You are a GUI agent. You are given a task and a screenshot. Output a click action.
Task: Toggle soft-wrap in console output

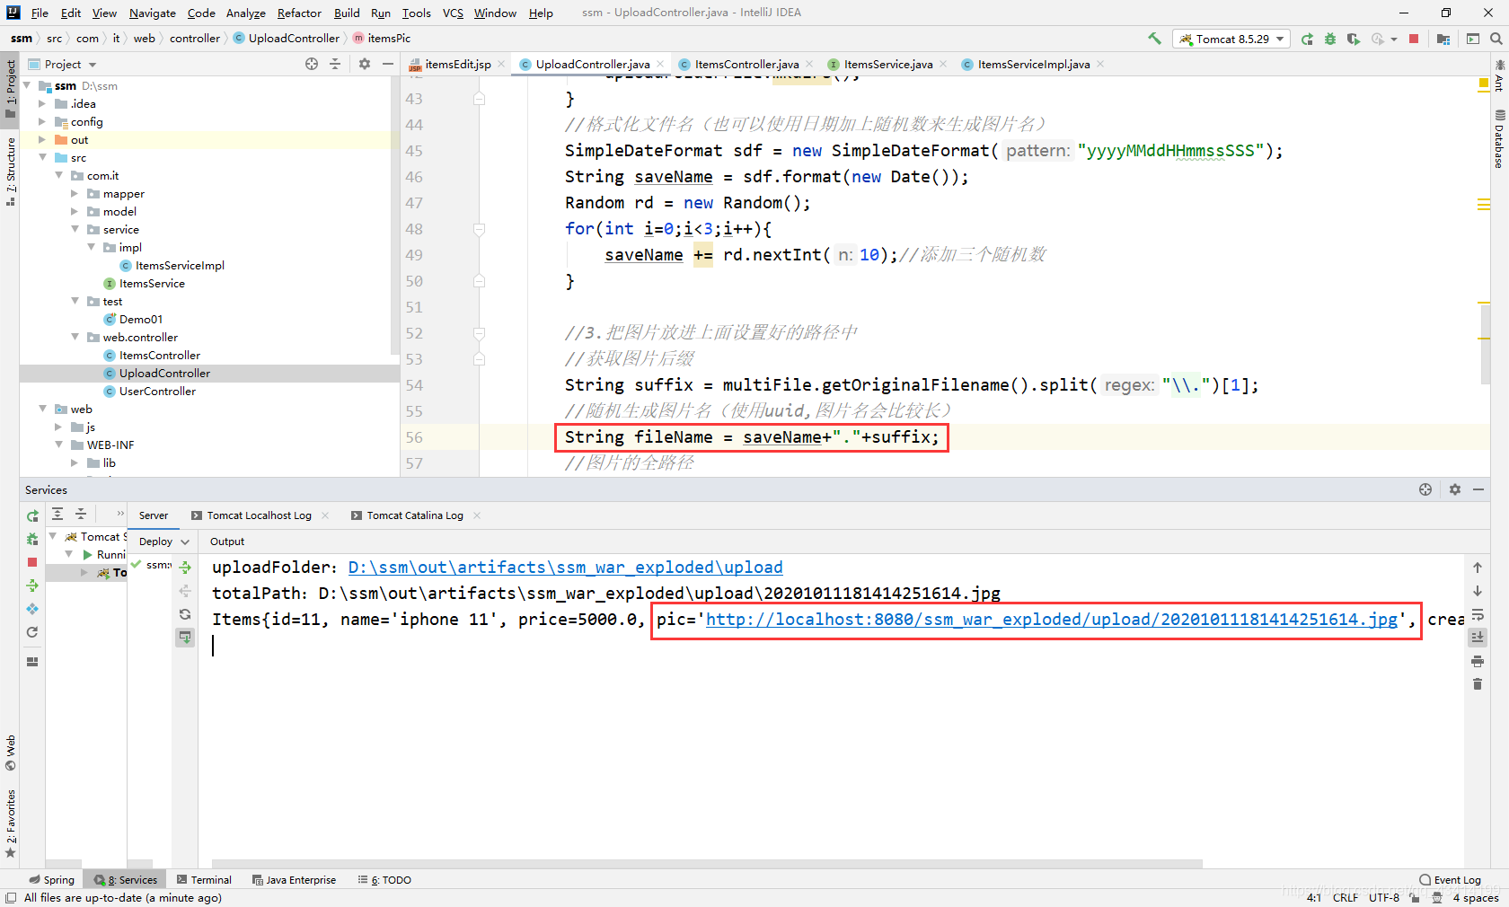coord(1478,615)
